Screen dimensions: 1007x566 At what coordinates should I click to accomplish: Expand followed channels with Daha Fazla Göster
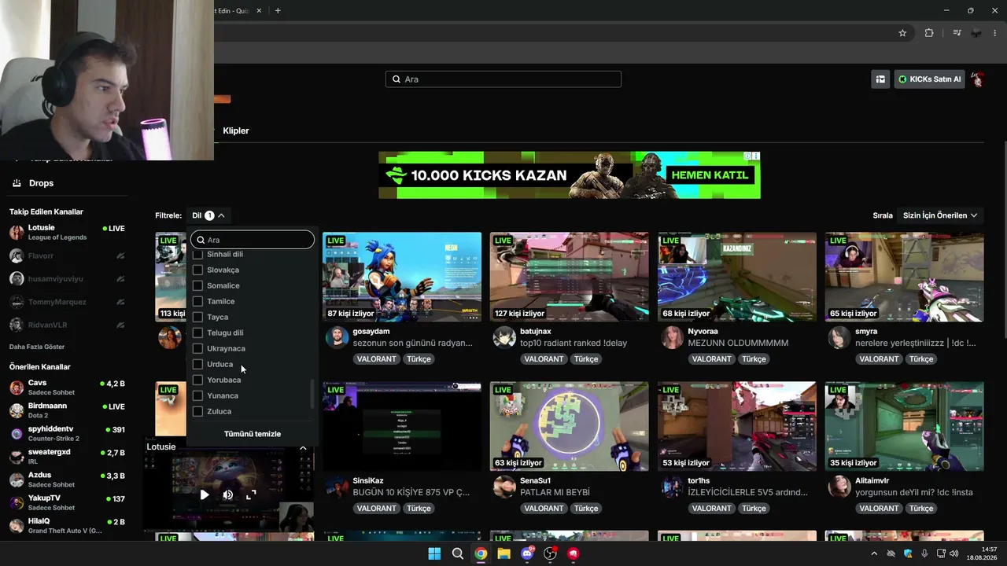[x=37, y=347]
